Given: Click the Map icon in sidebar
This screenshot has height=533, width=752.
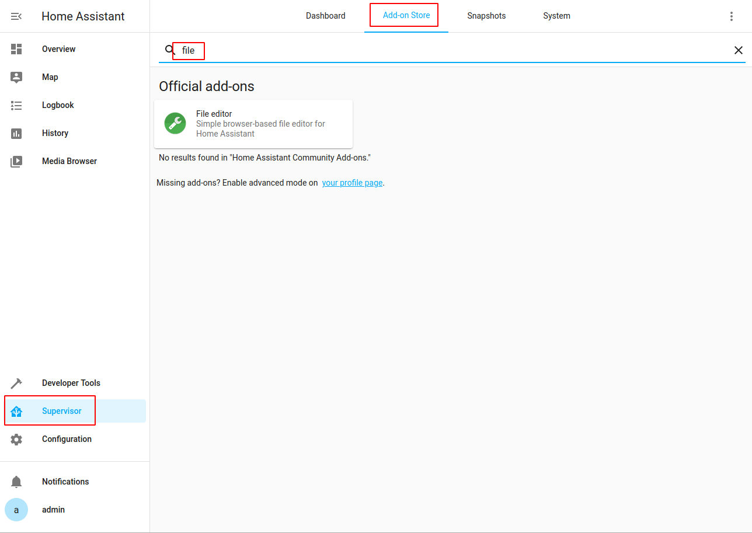Looking at the screenshot, I should 16,77.
